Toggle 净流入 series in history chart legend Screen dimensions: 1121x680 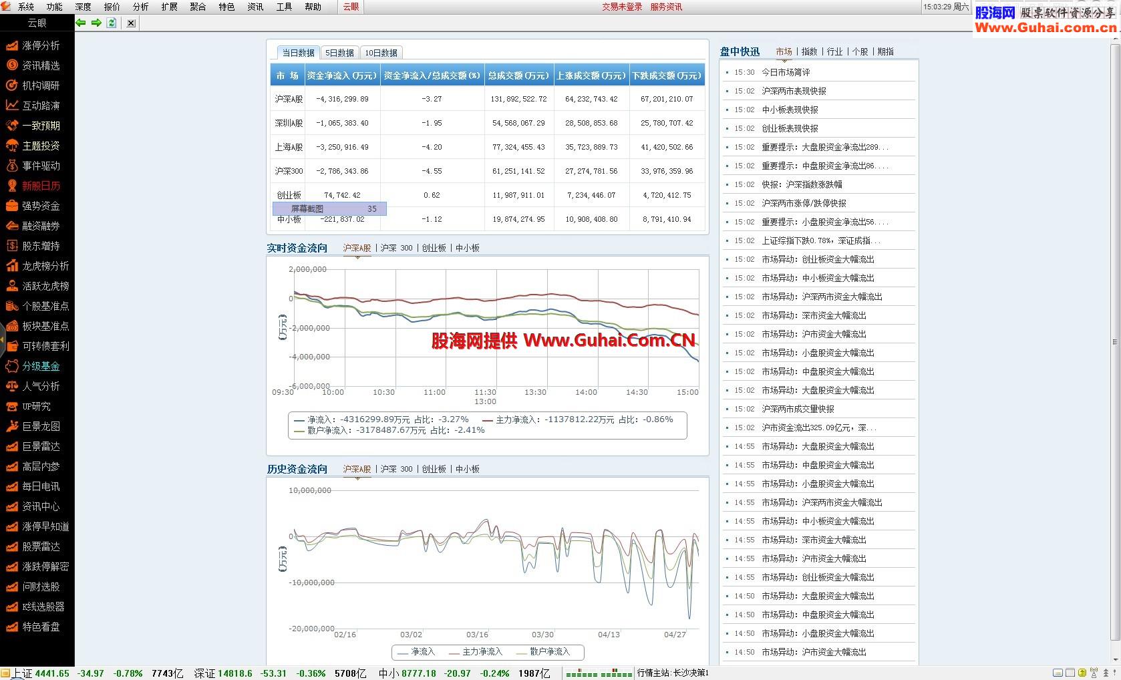click(x=416, y=652)
